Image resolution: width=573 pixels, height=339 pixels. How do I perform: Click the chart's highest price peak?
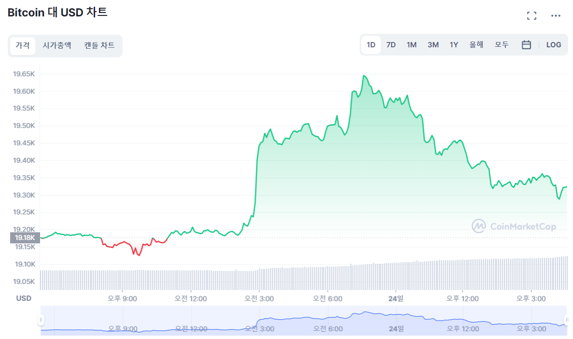coord(363,76)
